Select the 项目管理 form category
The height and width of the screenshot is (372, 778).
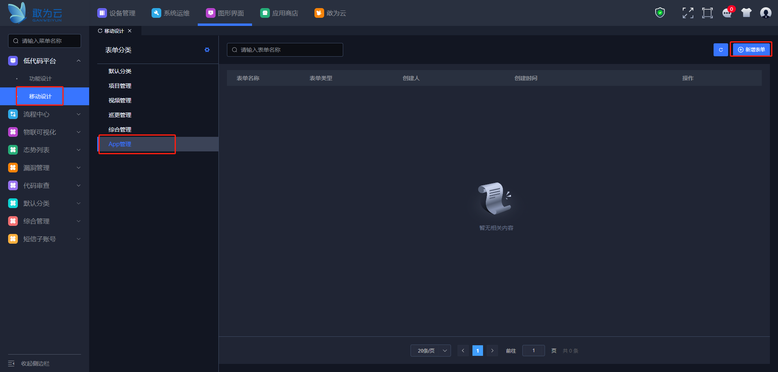(x=158, y=86)
